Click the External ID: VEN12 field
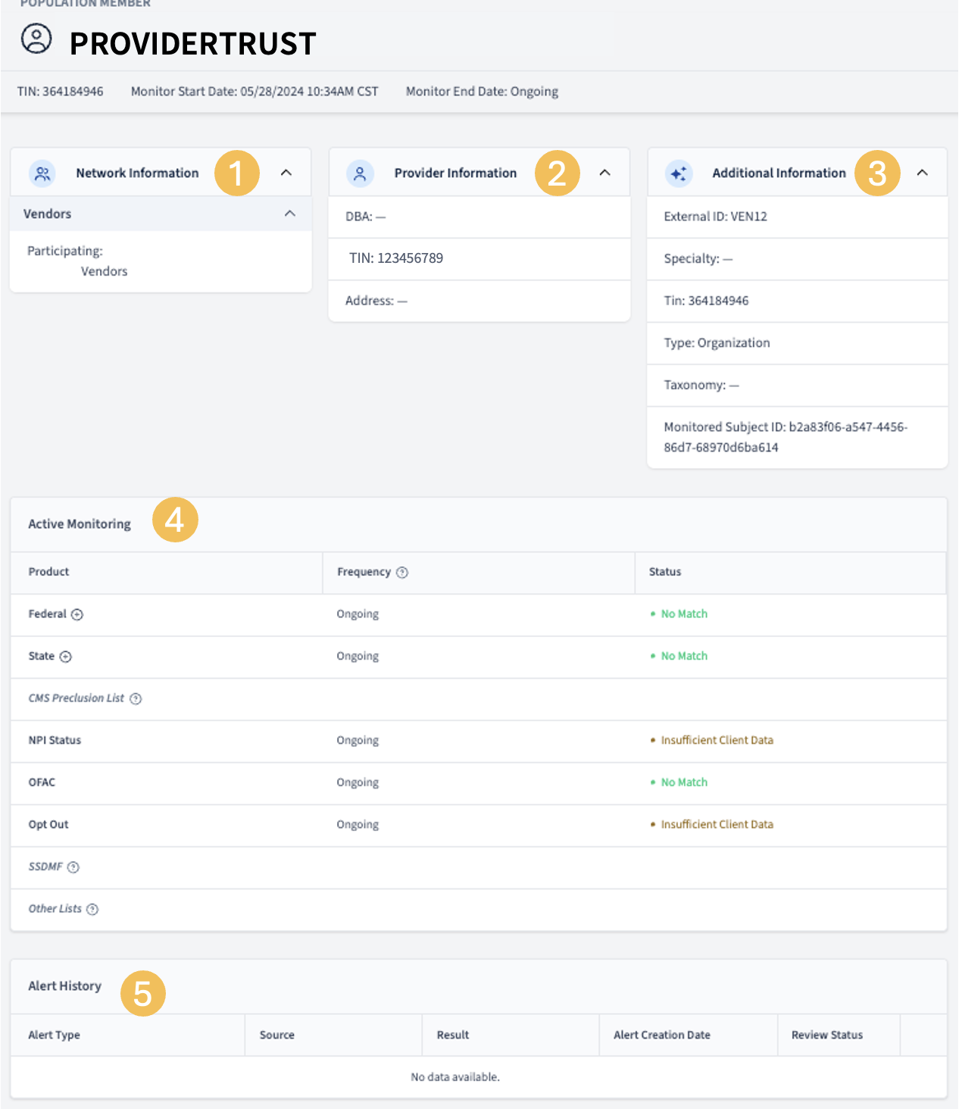Screen dimensions: 962x1109 coord(798,217)
